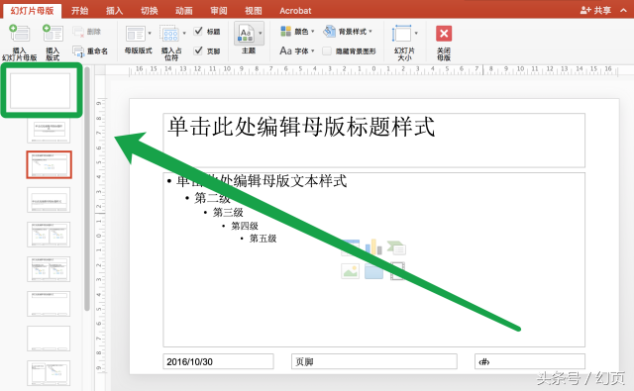634x391 pixels.
Task: Click the master title placeholder text
Action: pos(301,127)
